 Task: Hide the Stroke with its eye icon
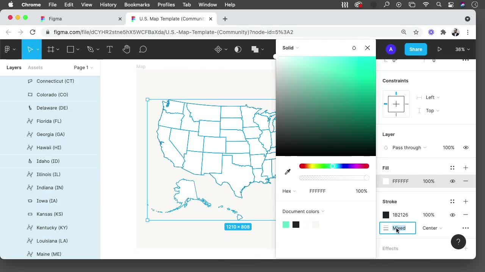pyautogui.click(x=452, y=215)
